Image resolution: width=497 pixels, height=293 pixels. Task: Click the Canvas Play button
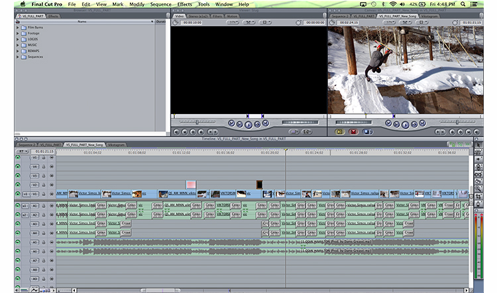point(405,125)
